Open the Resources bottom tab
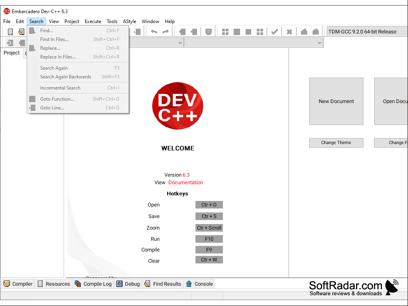The height and width of the screenshot is (306, 408). click(54, 284)
